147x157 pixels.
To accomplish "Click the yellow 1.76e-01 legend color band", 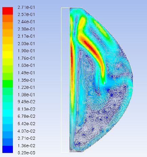I will (7, 55).
